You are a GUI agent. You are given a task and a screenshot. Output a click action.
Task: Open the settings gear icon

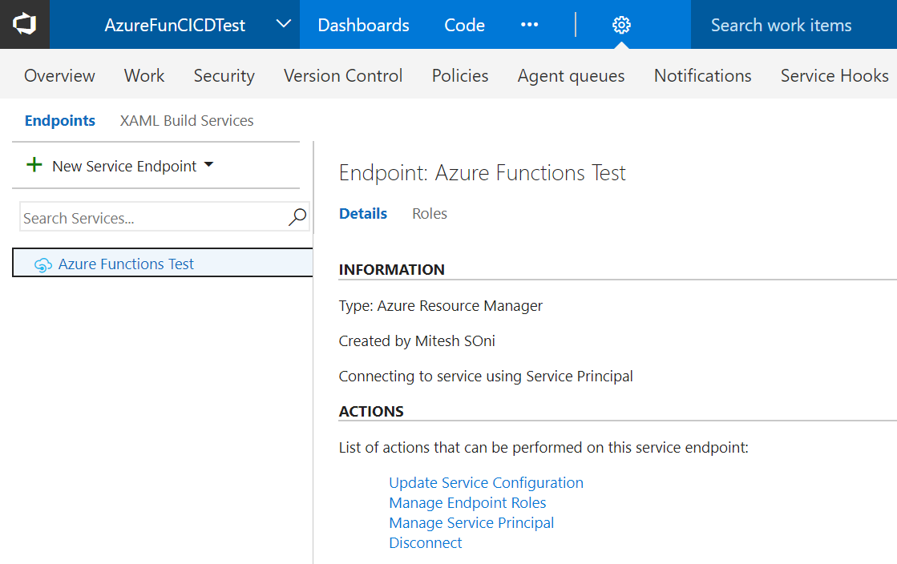(x=621, y=25)
